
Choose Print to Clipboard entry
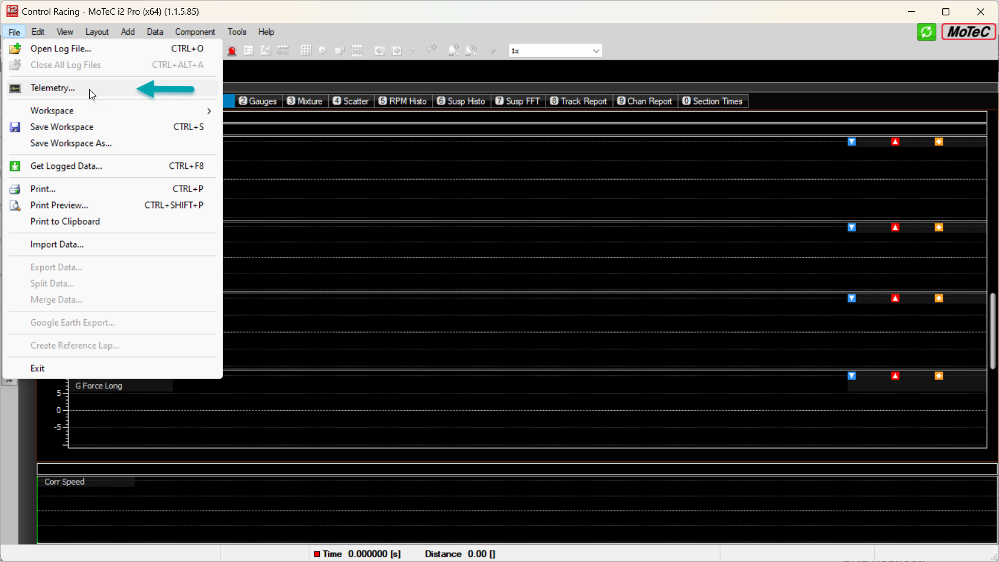[112, 222]
